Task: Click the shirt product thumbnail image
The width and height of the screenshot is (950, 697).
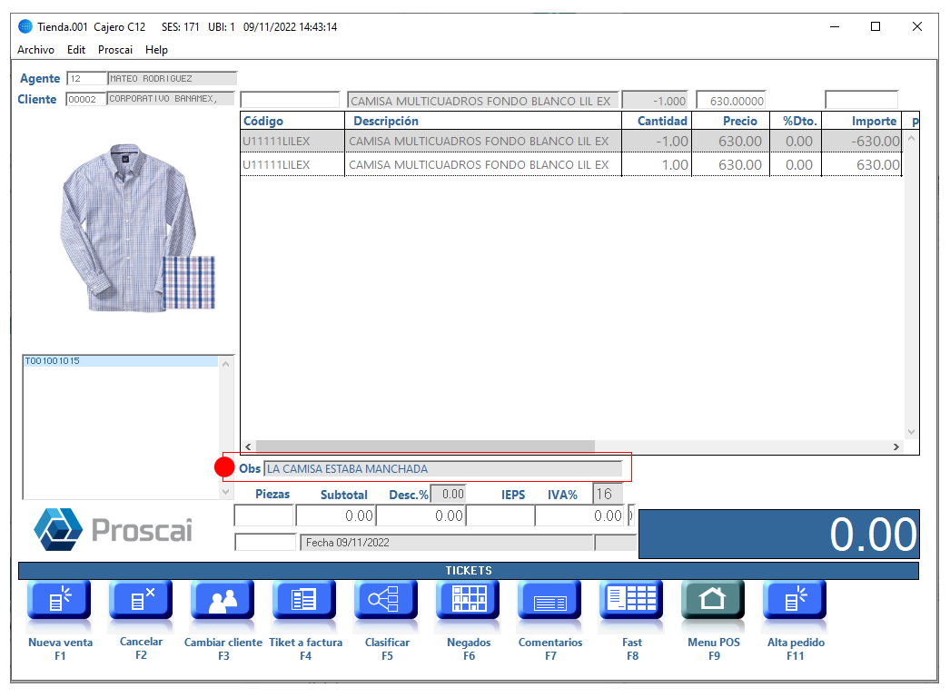Action: point(137,228)
